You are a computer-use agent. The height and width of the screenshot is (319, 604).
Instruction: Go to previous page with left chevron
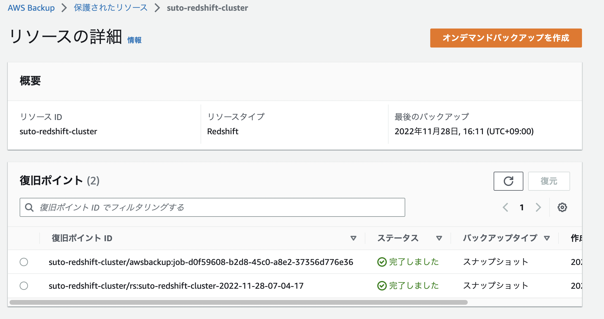coord(505,207)
